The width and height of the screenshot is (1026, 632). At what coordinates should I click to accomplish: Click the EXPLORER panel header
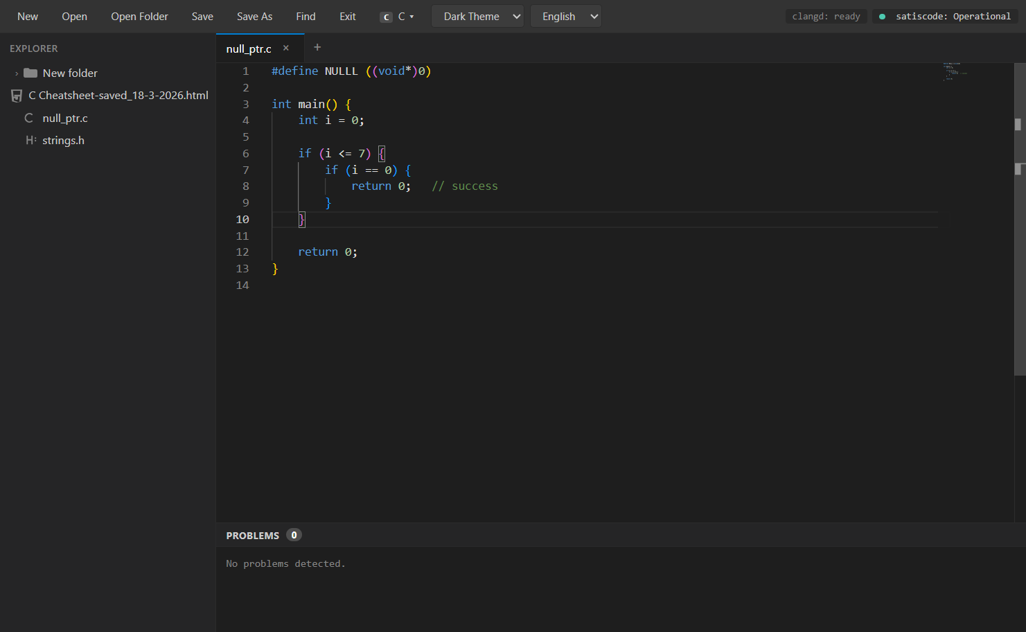(34, 49)
